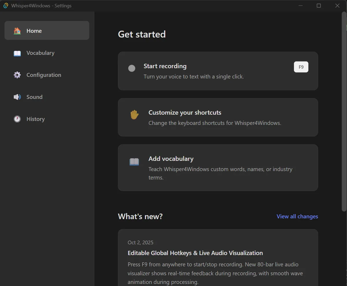Click the F9 hotkey badge
This screenshot has height=286, width=347.
tap(301, 67)
